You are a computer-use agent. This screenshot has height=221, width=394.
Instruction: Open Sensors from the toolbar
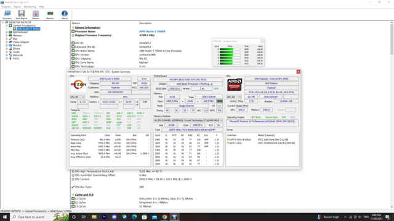(36, 15)
